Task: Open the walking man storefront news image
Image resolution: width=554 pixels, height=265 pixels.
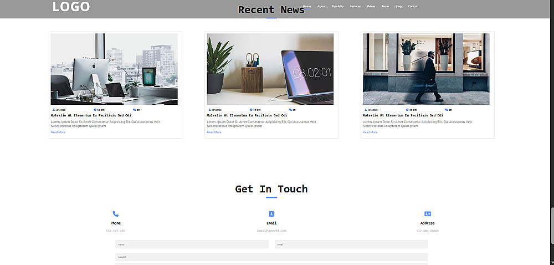Action: tap(426, 69)
